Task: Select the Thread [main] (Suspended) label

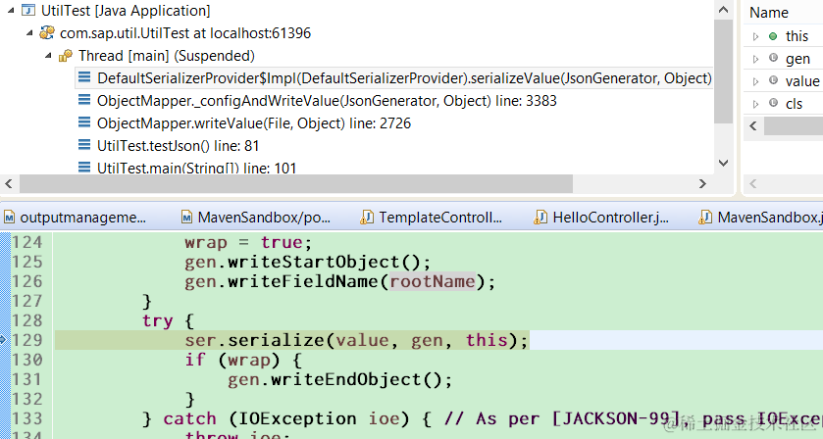Action: click(167, 56)
